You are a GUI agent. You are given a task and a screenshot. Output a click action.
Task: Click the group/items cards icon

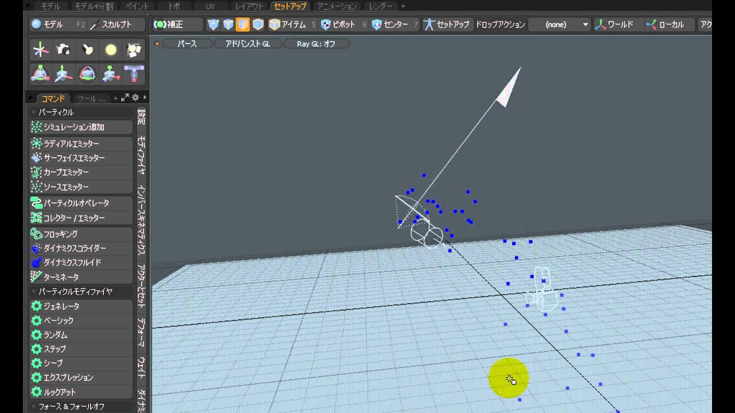click(134, 50)
